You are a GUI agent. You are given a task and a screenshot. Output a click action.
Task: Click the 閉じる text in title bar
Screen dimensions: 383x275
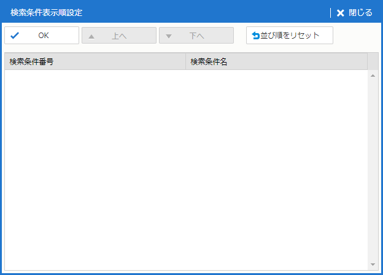(x=360, y=13)
